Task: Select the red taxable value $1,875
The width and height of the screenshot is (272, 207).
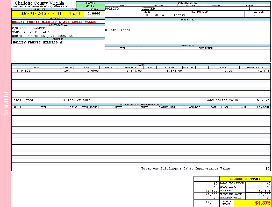Action: tap(262, 203)
